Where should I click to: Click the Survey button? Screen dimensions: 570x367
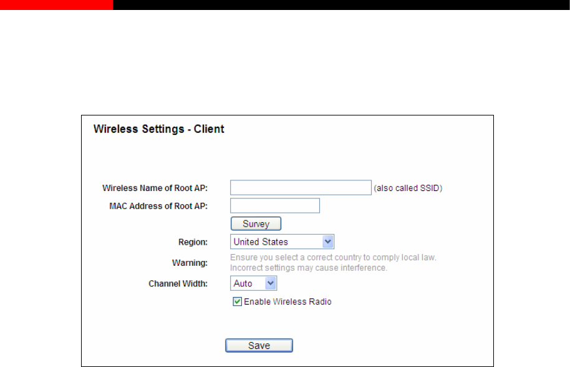pyautogui.click(x=256, y=223)
